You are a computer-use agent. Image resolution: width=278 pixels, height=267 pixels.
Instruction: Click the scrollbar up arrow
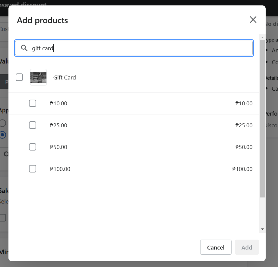click(262, 38)
